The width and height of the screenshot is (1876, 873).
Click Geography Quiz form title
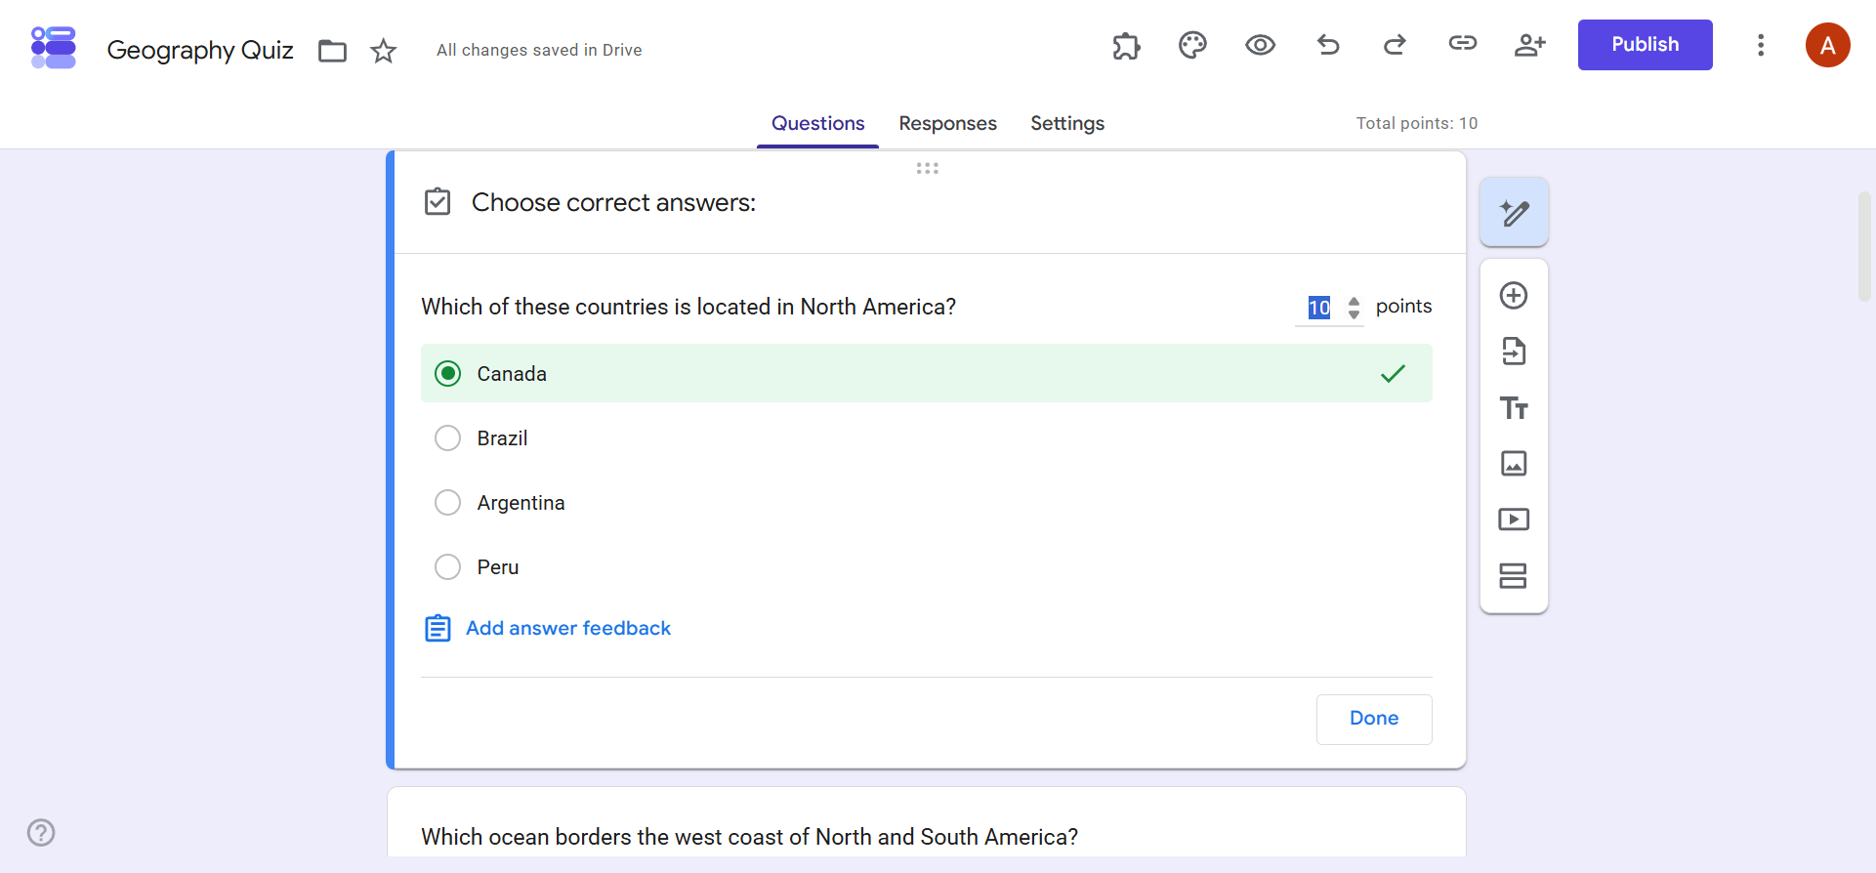point(200,50)
